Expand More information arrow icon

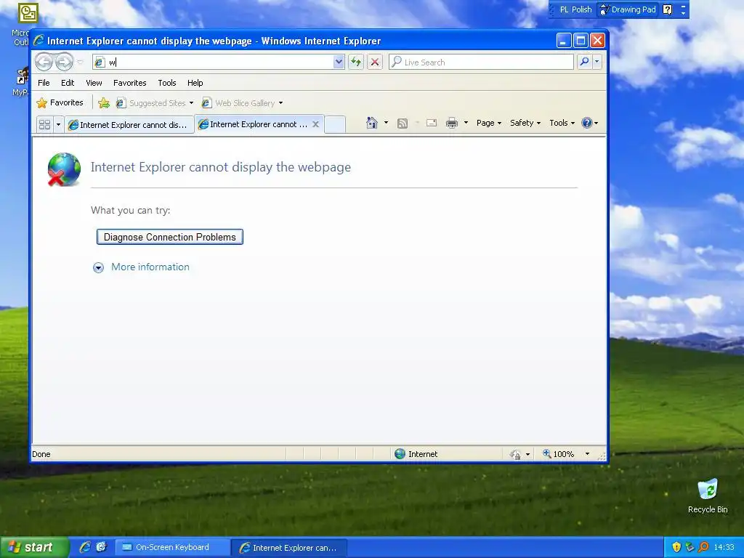tap(98, 267)
